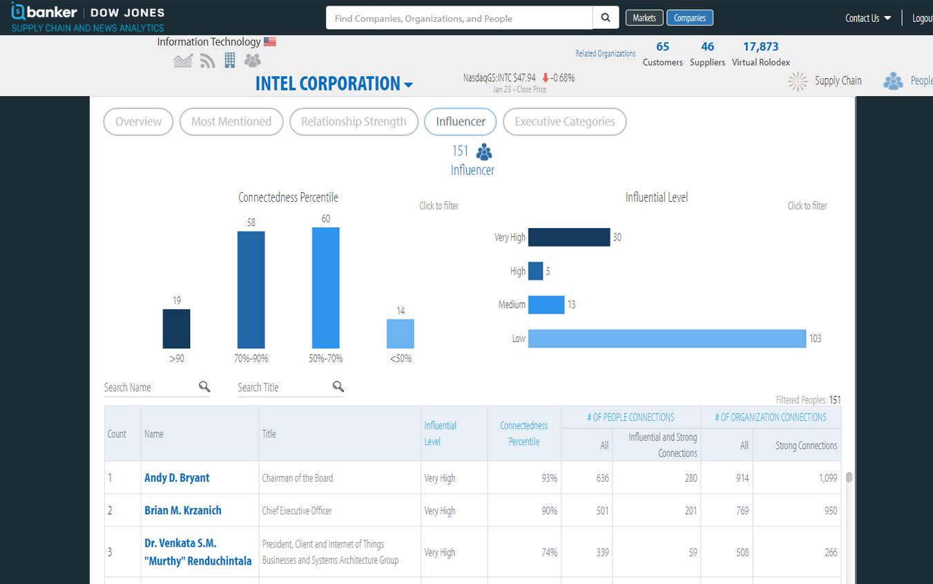Open Dr. Venkata Renduchintala's profile
The width and height of the screenshot is (933, 584).
[x=198, y=552]
